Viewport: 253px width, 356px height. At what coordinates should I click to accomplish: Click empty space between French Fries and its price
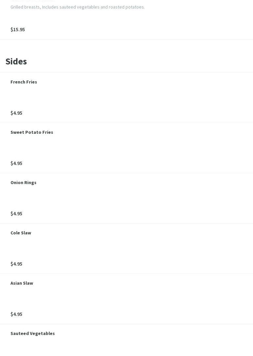tap(99, 97)
